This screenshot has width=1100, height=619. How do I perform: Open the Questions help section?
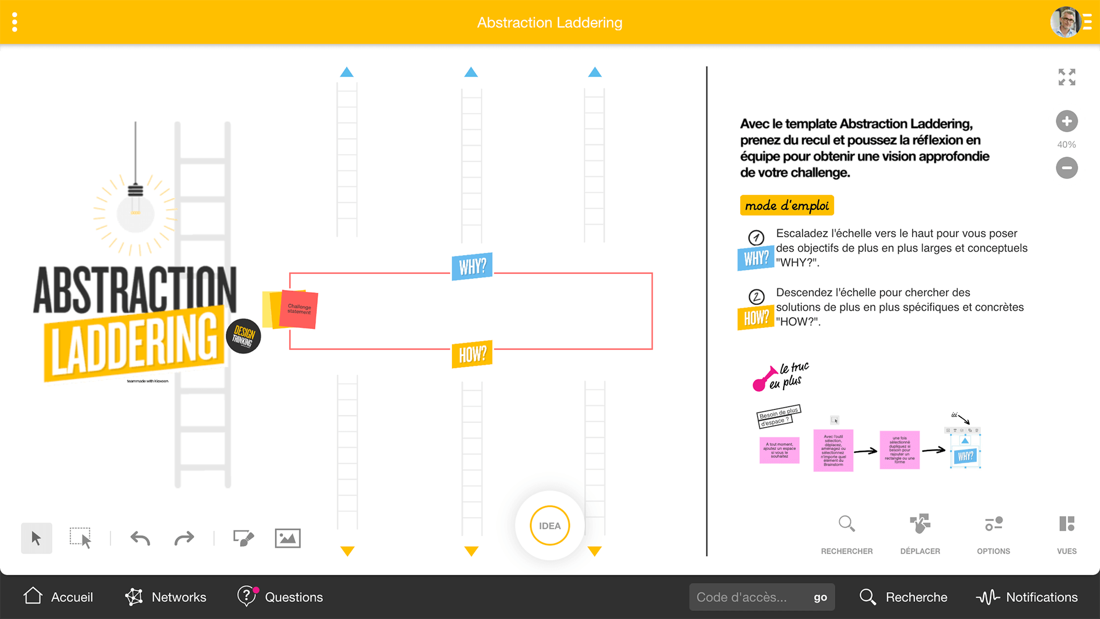pos(280,597)
